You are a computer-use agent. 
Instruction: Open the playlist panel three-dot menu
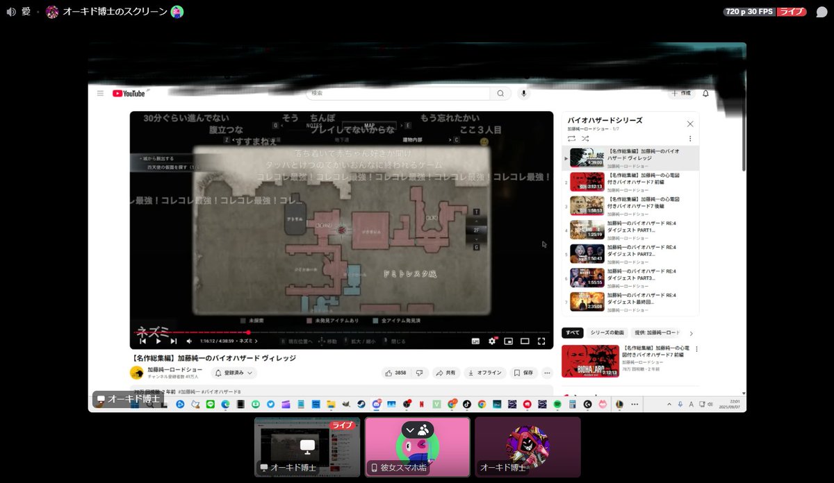[x=690, y=139]
